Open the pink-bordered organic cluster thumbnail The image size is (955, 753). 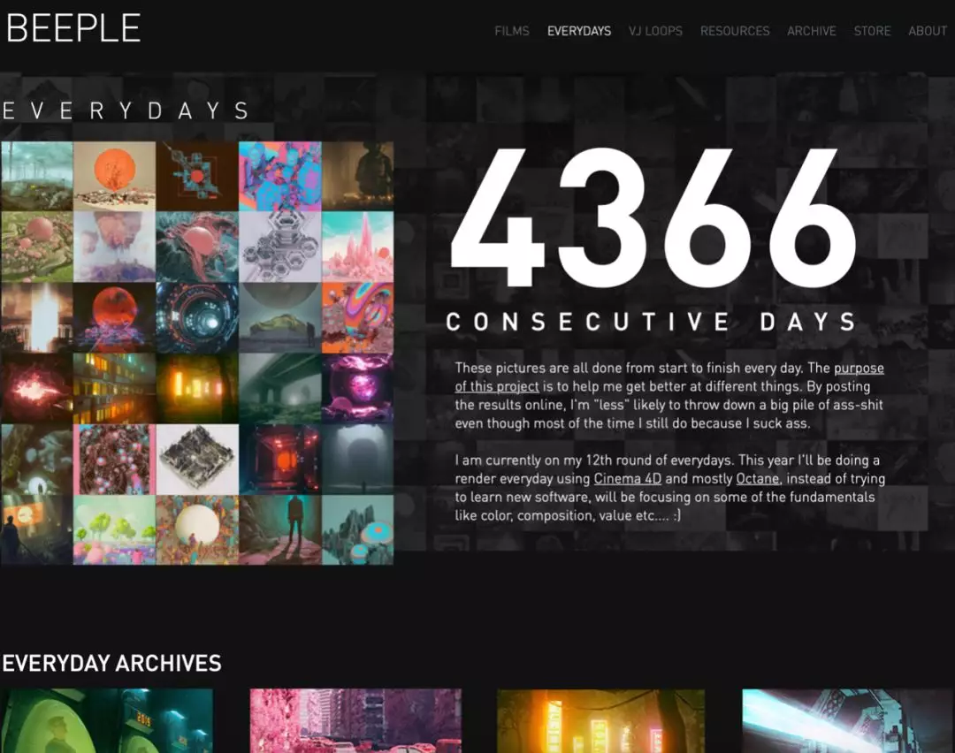(114, 460)
